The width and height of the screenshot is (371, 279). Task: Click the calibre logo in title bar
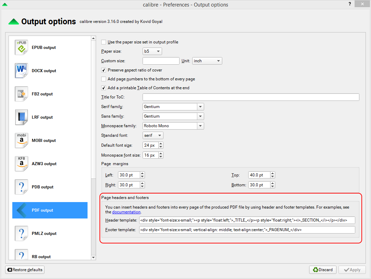click(x=5, y=4)
